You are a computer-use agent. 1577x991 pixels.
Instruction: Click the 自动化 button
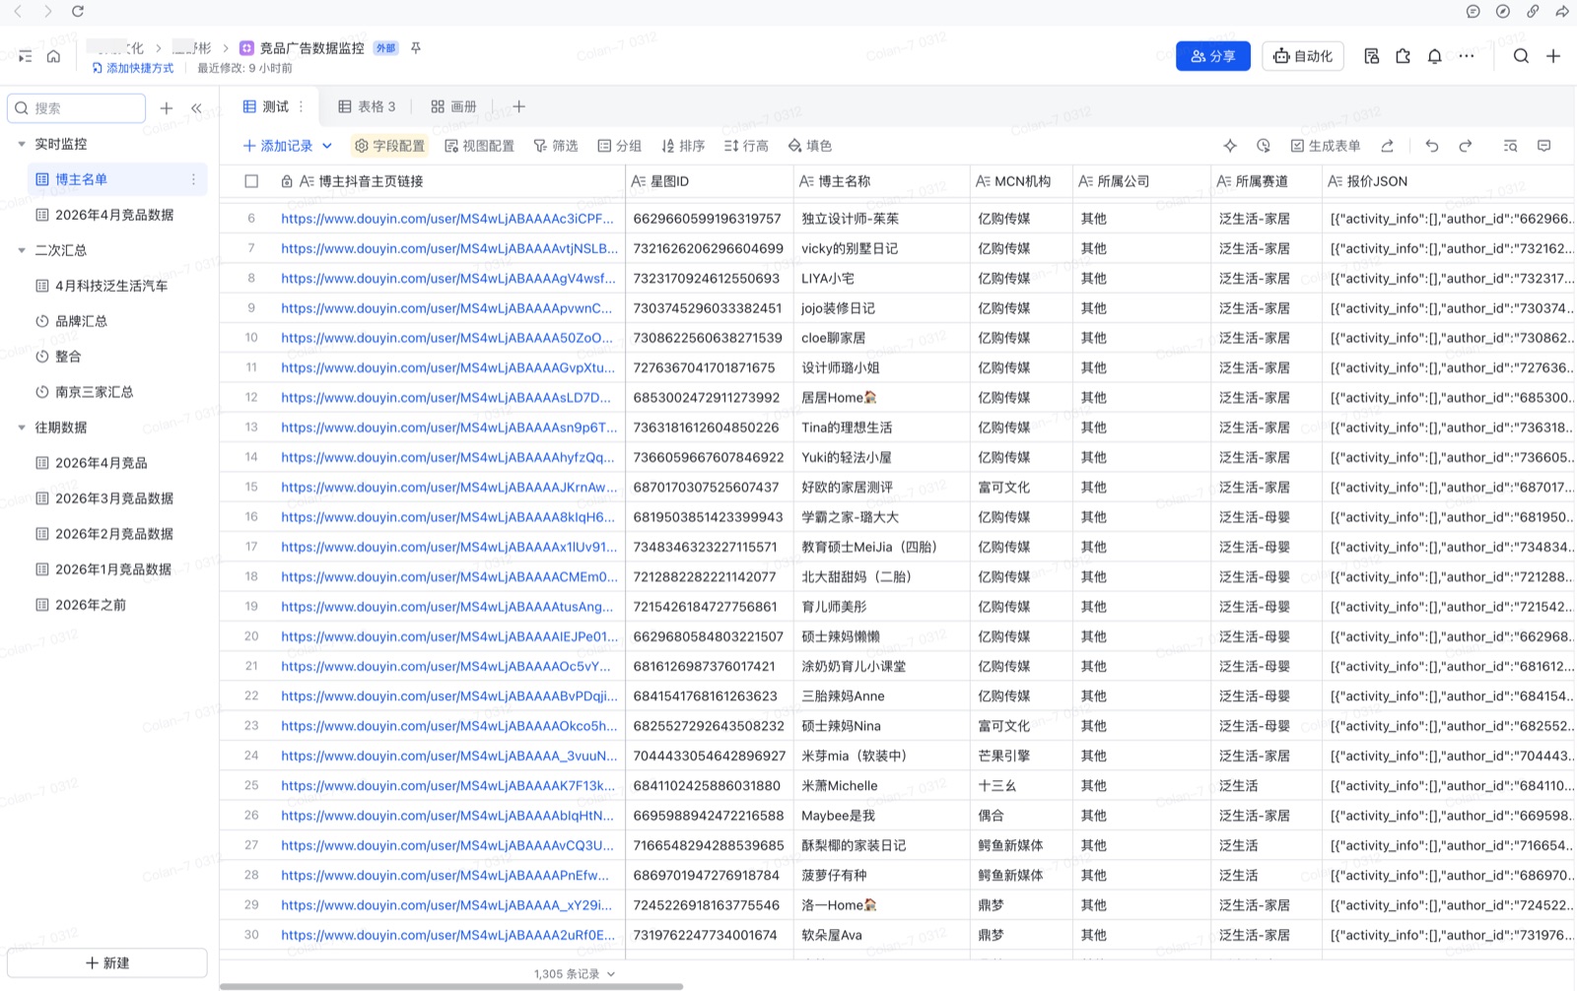tap(1303, 56)
